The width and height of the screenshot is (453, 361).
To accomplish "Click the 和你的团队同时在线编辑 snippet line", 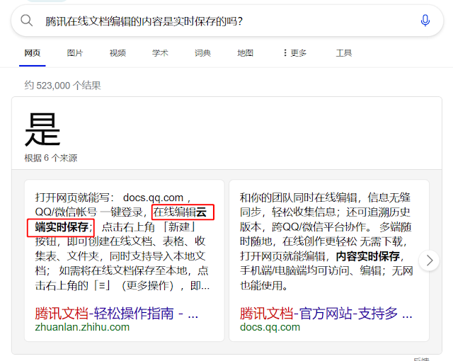I will tap(325, 197).
